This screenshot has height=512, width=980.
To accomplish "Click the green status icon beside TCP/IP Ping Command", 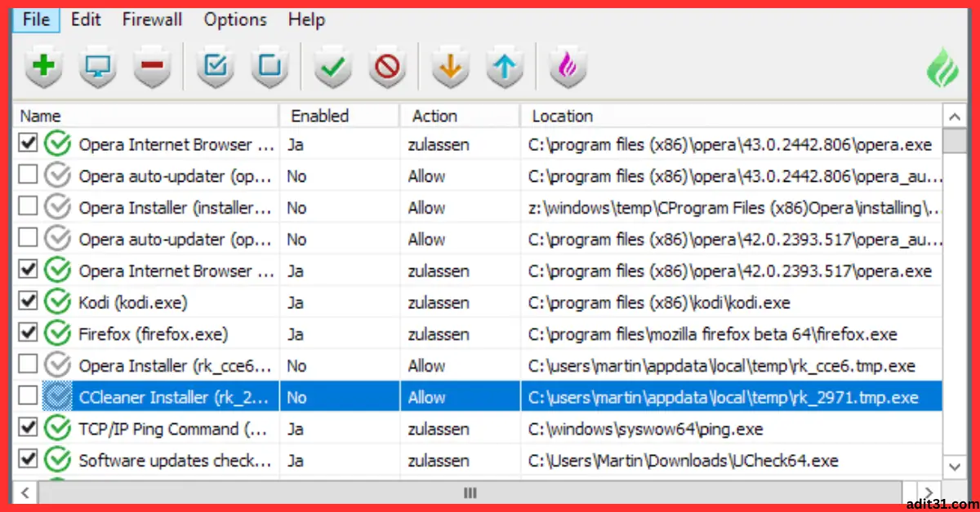I will pyautogui.click(x=57, y=429).
